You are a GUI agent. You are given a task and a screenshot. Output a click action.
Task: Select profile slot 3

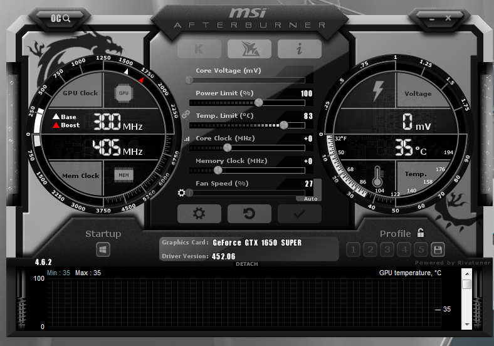pos(387,250)
